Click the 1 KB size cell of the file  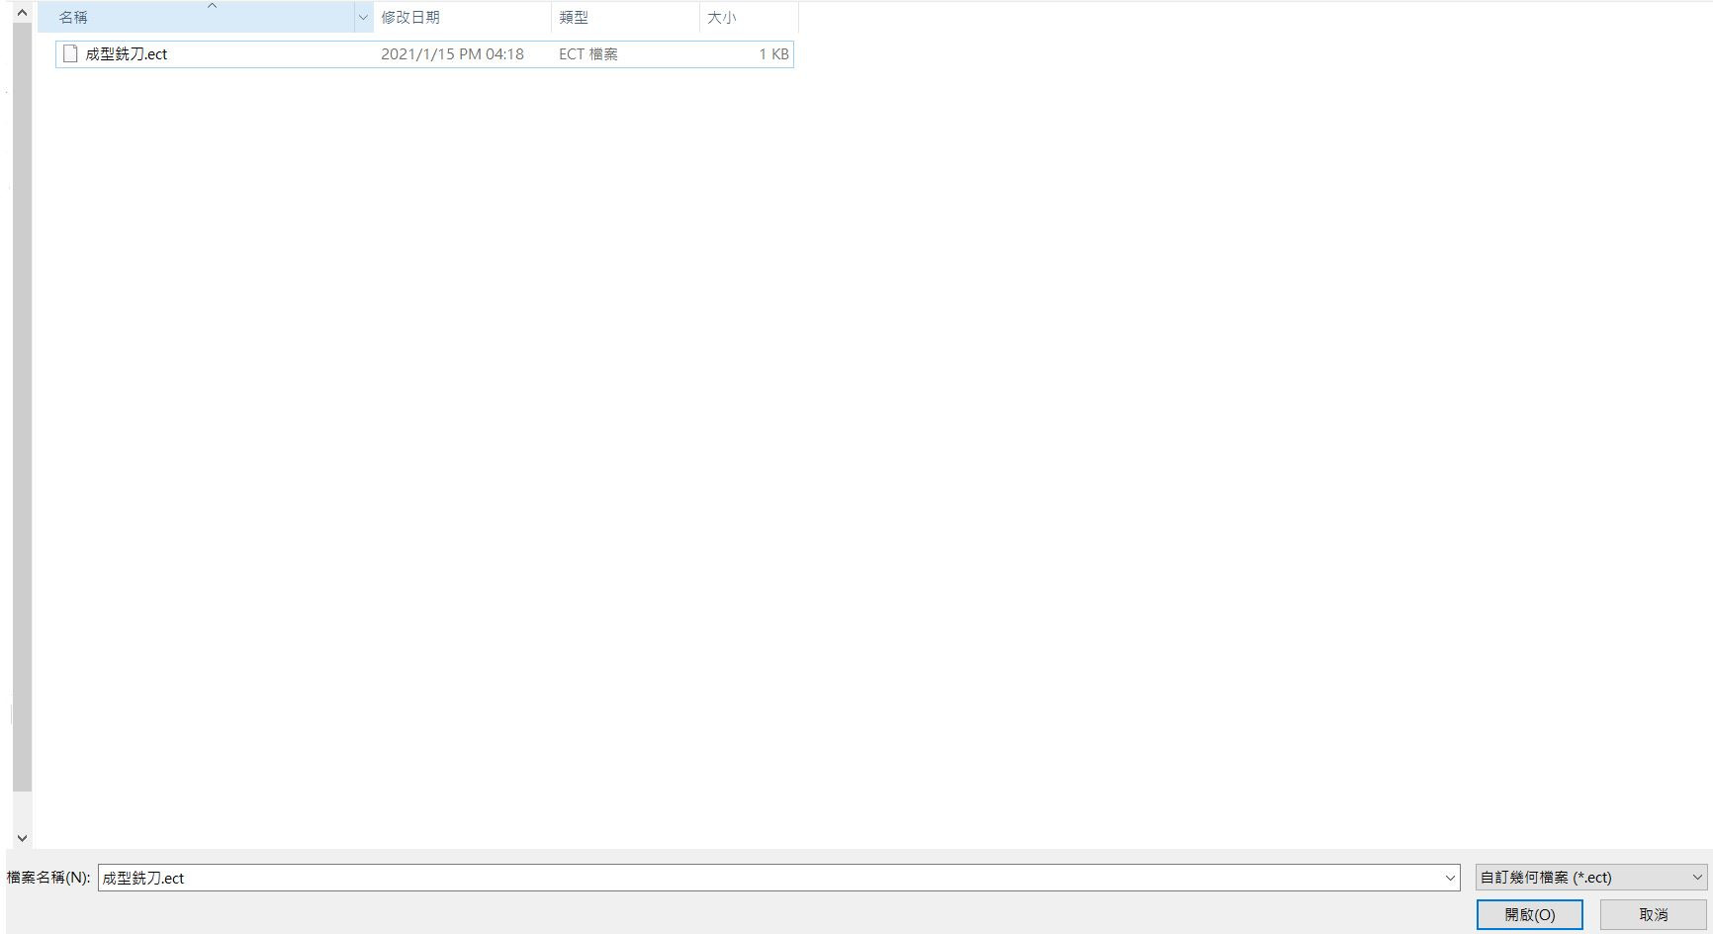click(773, 54)
